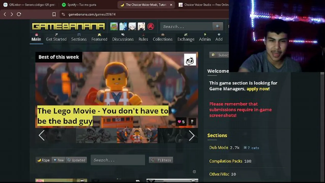The image size is (325, 183).
Task: Select the Lego figure carousel thumbnail
Action: click(x=137, y=135)
